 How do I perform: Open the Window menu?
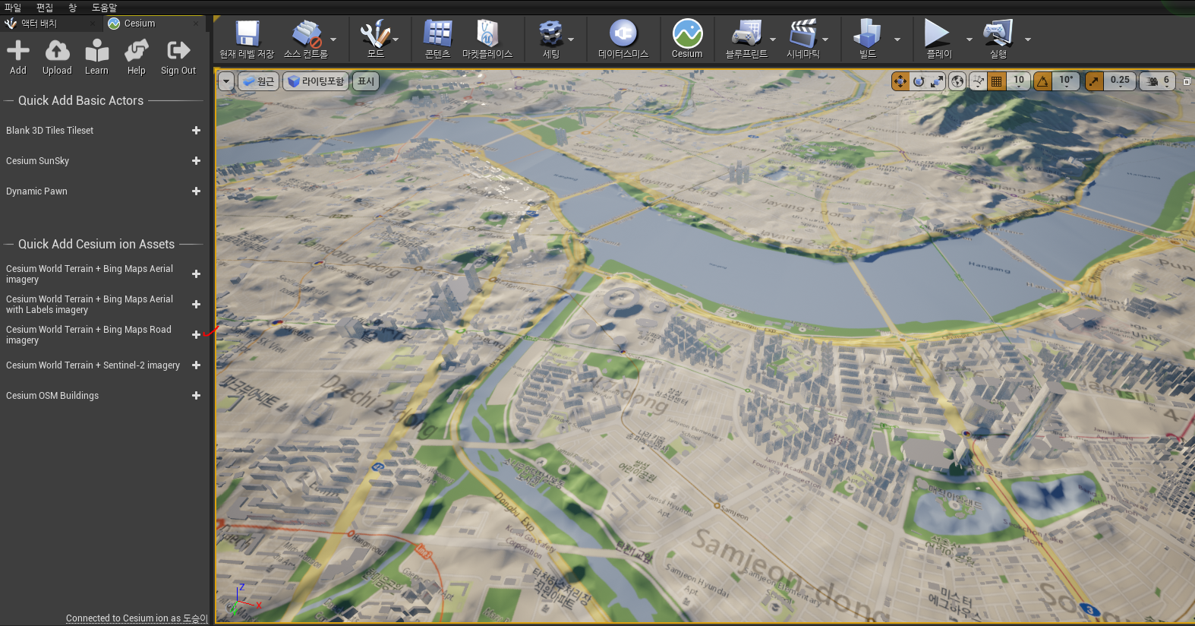[x=73, y=8]
